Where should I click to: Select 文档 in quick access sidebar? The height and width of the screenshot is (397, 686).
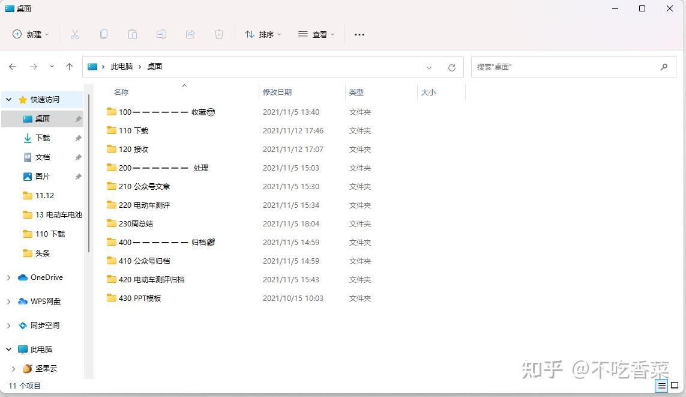tap(43, 157)
